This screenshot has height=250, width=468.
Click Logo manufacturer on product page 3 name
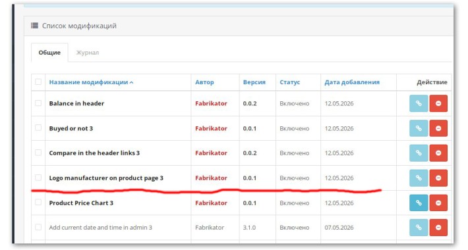coord(106,178)
